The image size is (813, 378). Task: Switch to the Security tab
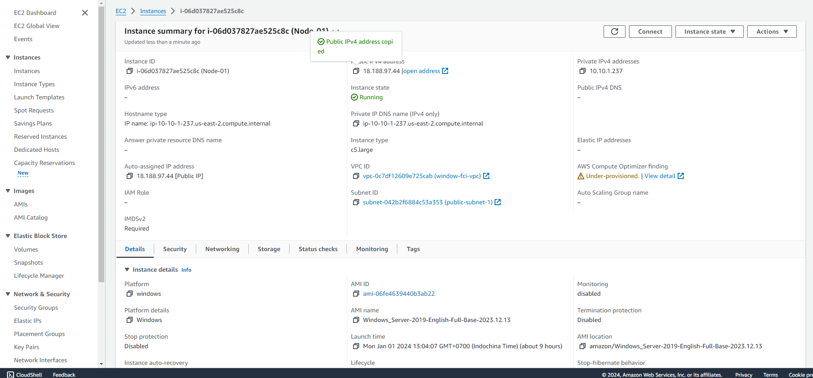[175, 249]
